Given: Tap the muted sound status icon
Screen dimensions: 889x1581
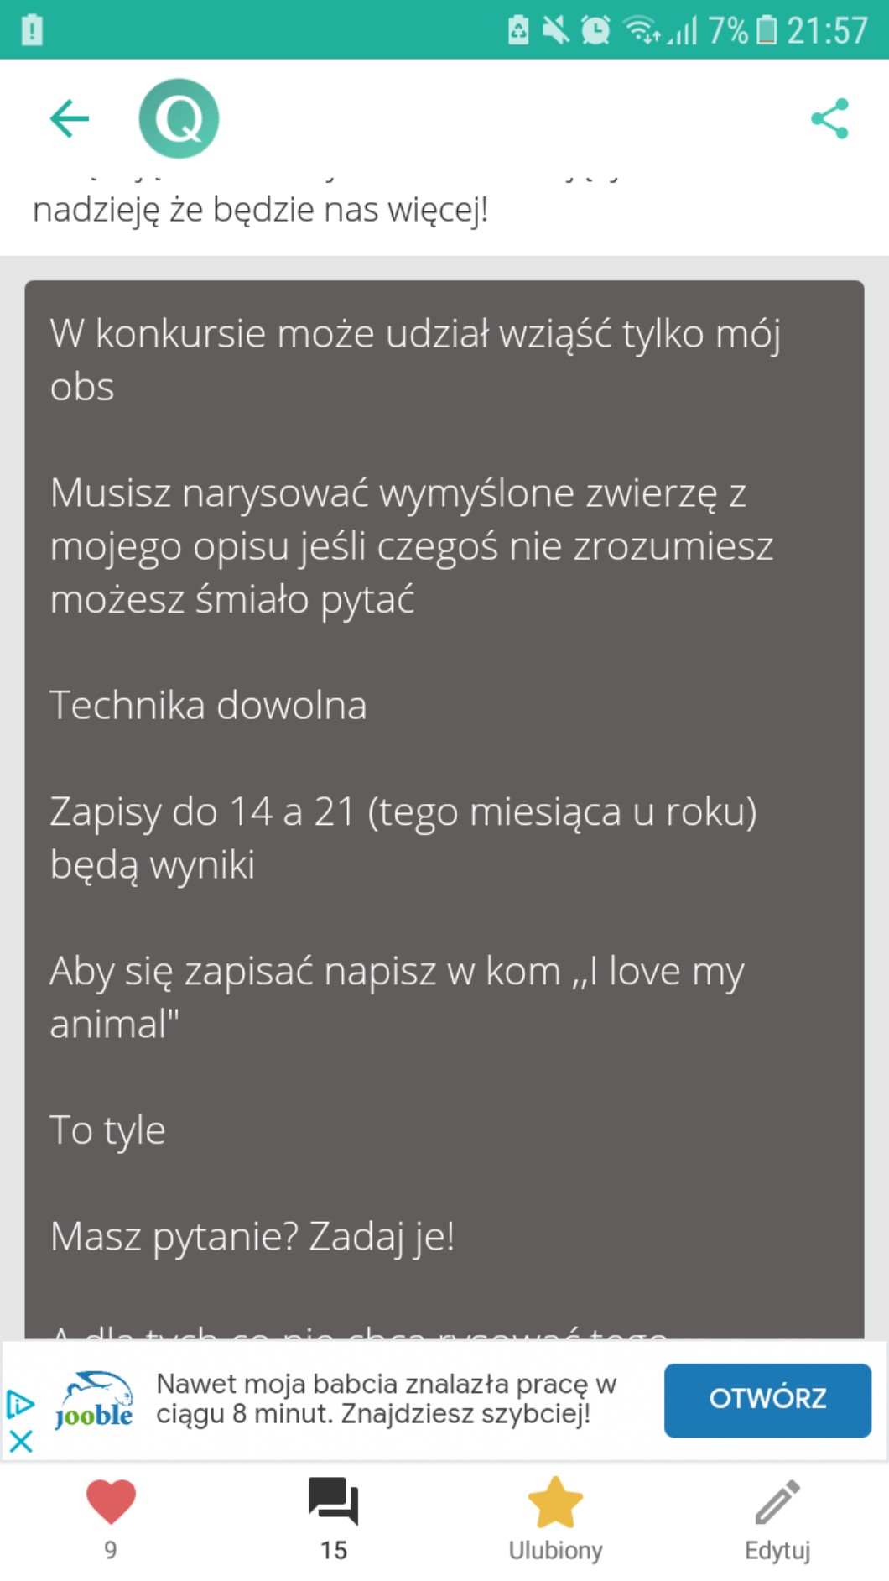Looking at the screenshot, I should click(x=555, y=31).
